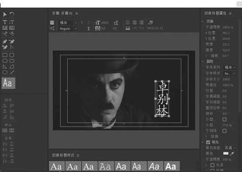Open the Regular font style dropdown in toolbar
Screen dimensions: 242x172
click(x=68, y=28)
